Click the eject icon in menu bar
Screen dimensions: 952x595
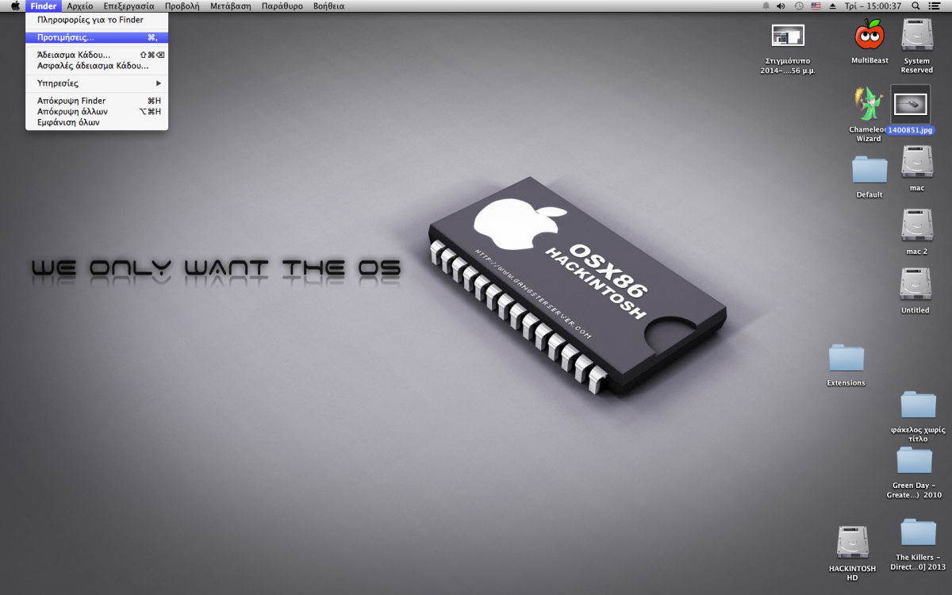click(832, 6)
